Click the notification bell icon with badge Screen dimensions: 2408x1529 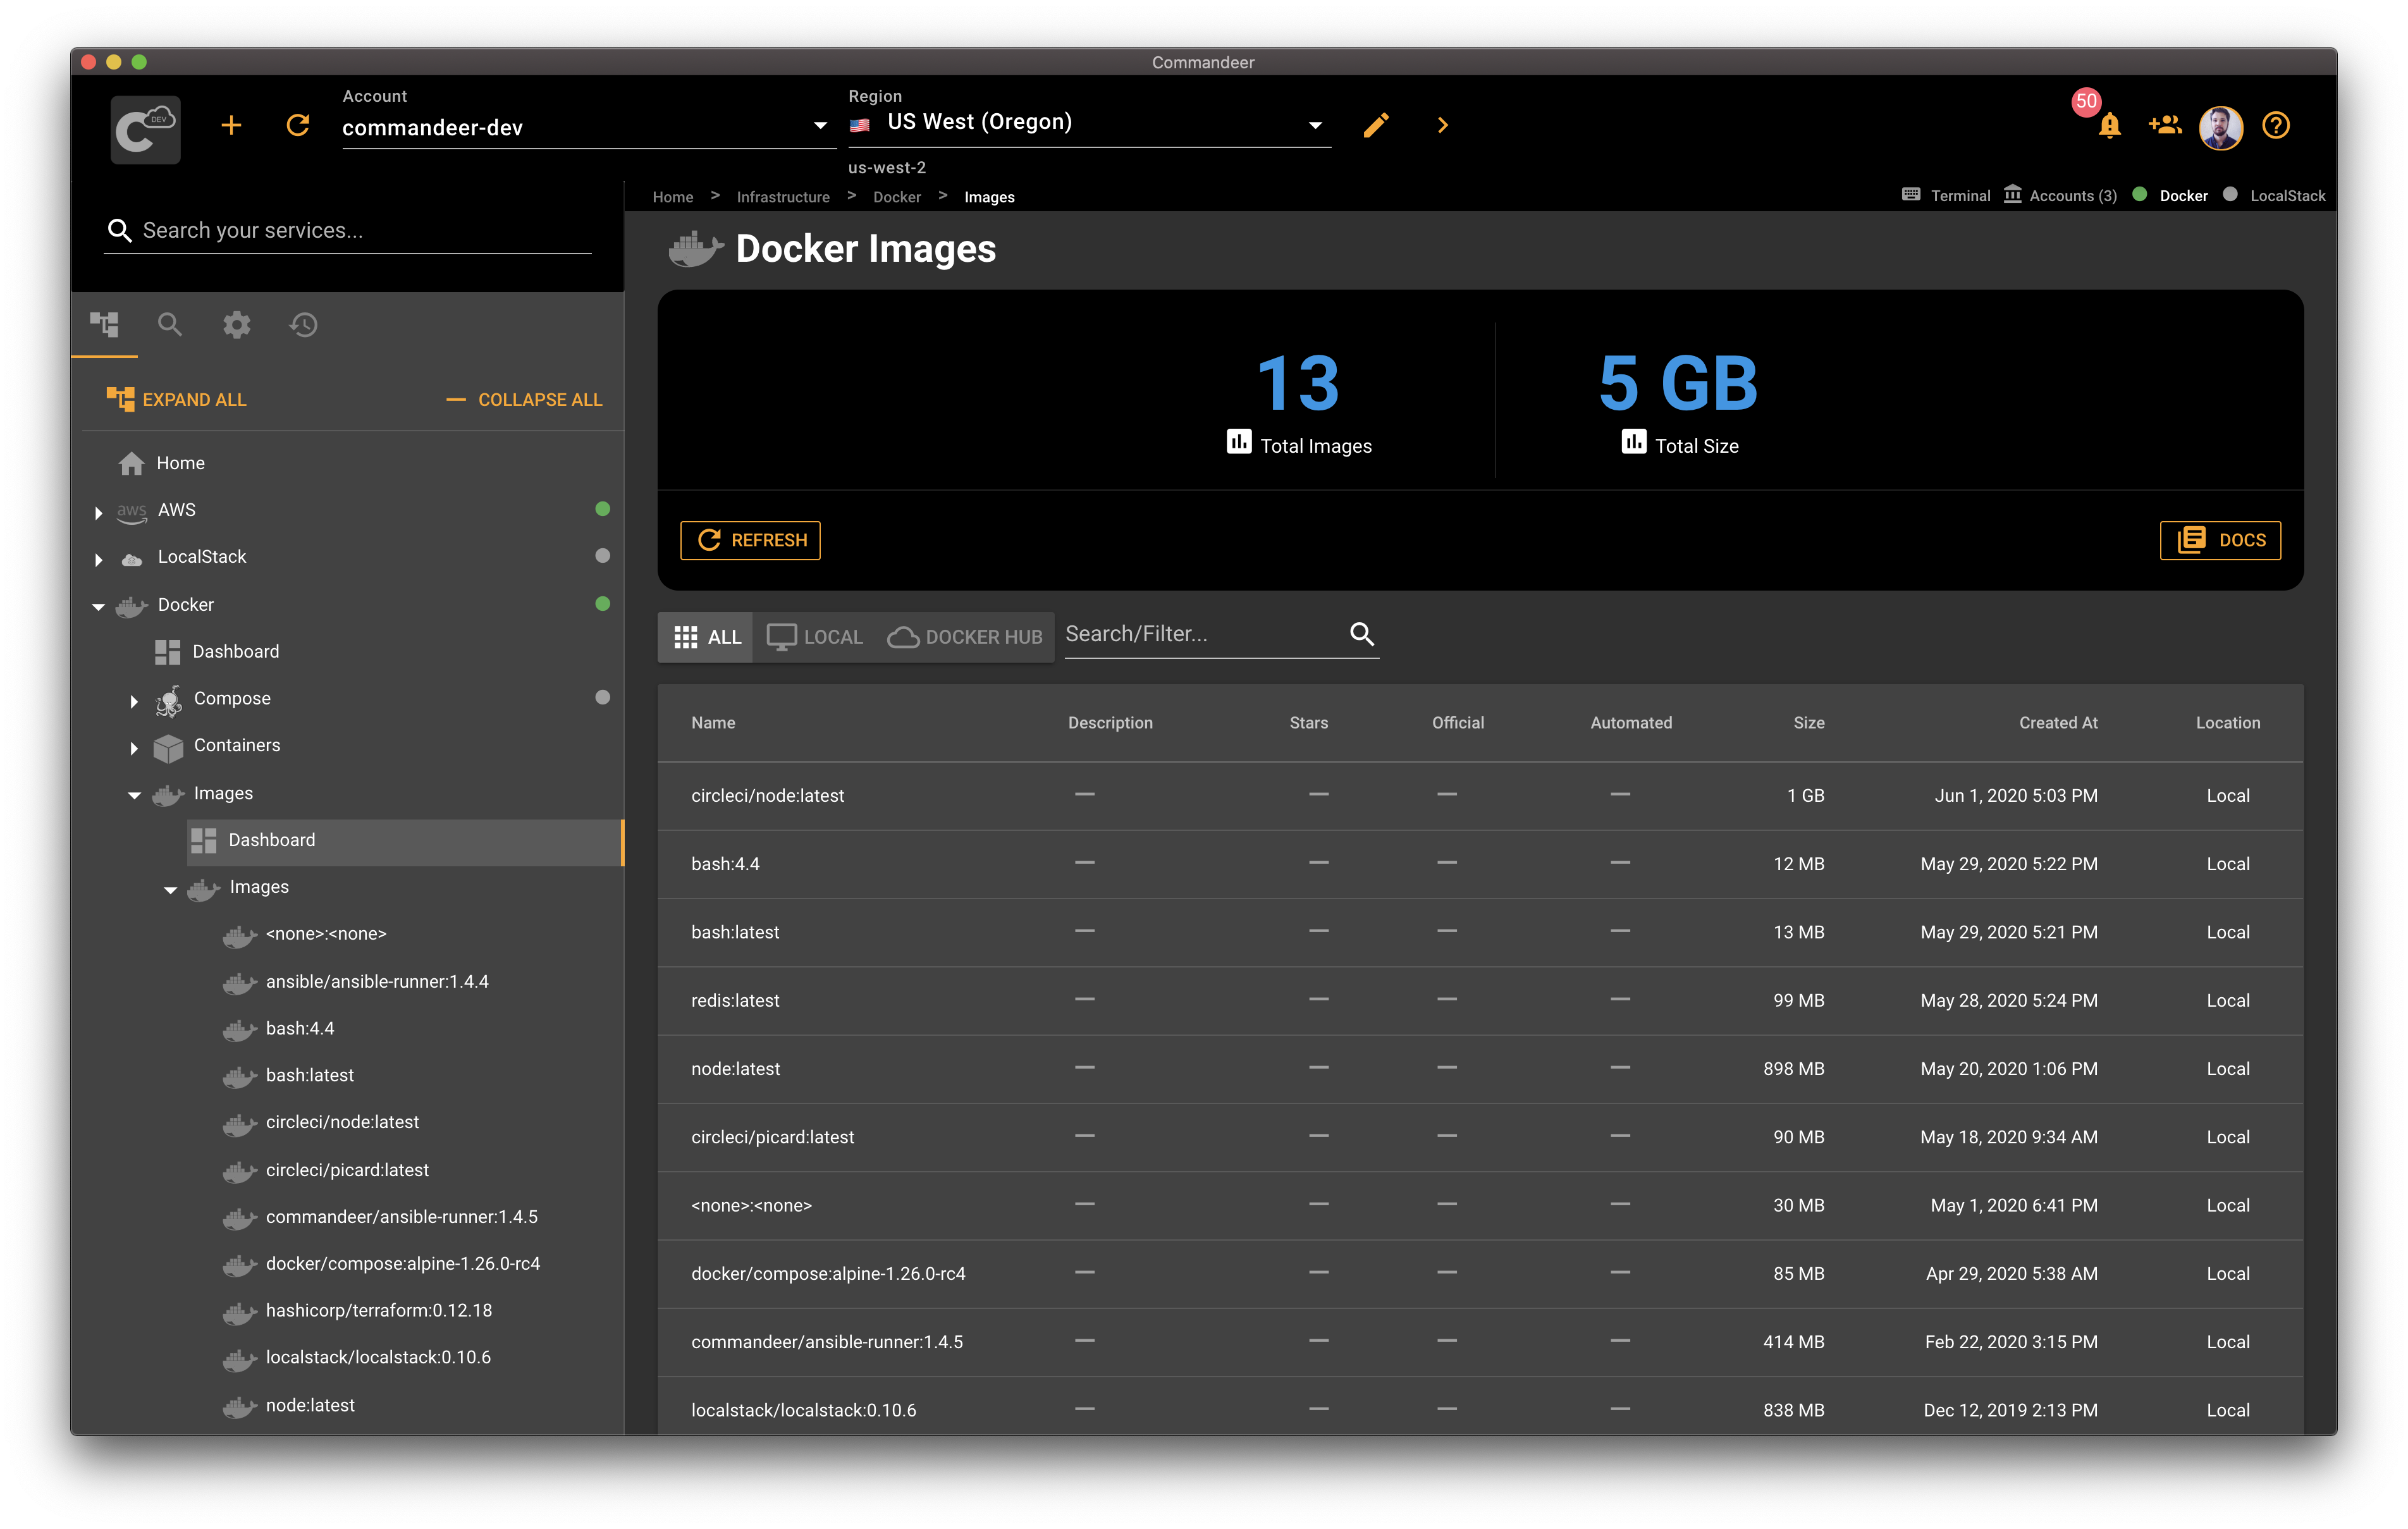2106,125
